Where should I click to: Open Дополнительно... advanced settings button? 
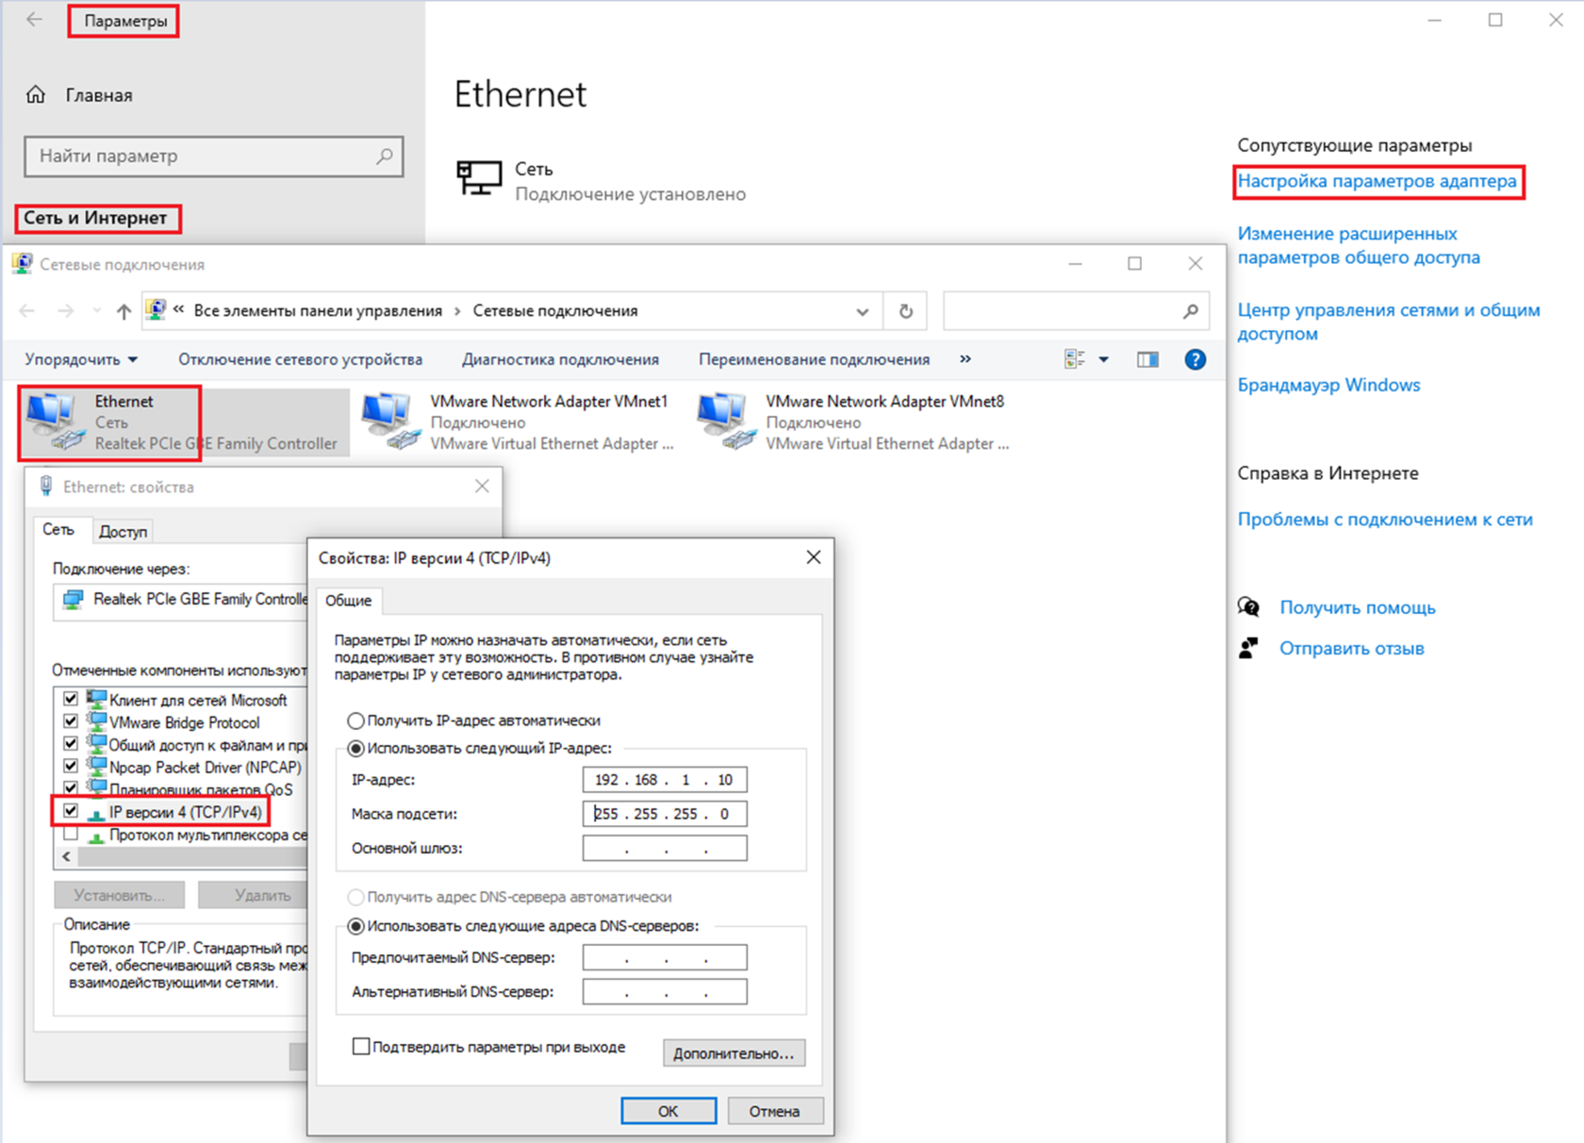point(734,1053)
